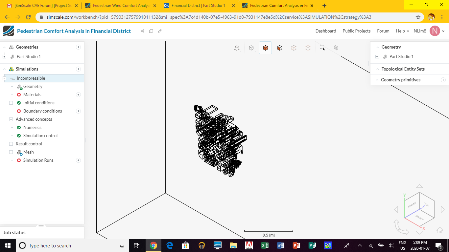449x252 pixels.
Task: Open File Explorer from the taskbar
Action: click(233, 245)
